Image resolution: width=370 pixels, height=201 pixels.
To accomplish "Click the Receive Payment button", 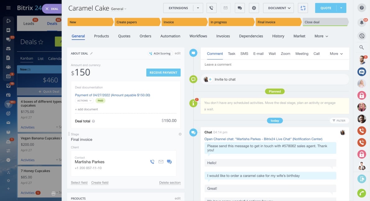I will pyautogui.click(x=163, y=72).
